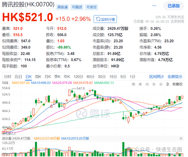This screenshot has height=157, width=188.
Task: Switch to the 60分 chart tab
Action: click(x=90, y=76)
